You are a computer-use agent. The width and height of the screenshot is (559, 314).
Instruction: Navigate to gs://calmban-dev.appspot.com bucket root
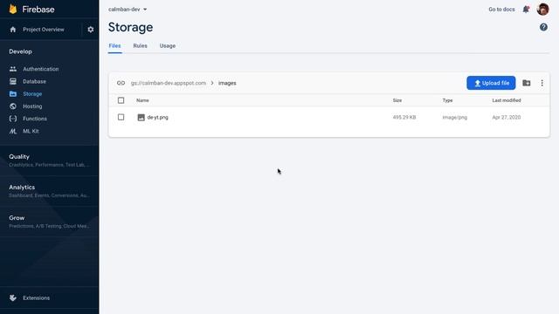point(169,83)
